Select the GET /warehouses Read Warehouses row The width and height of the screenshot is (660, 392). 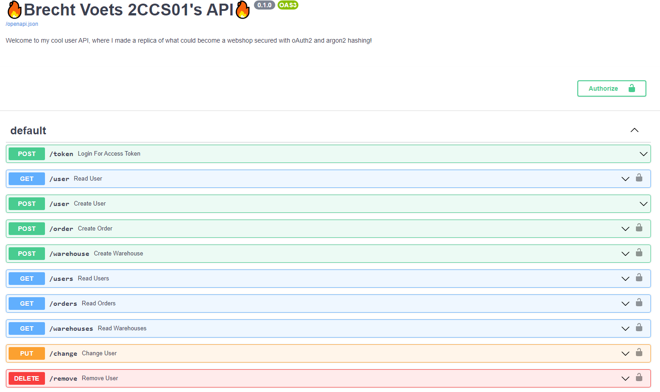tap(318, 328)
